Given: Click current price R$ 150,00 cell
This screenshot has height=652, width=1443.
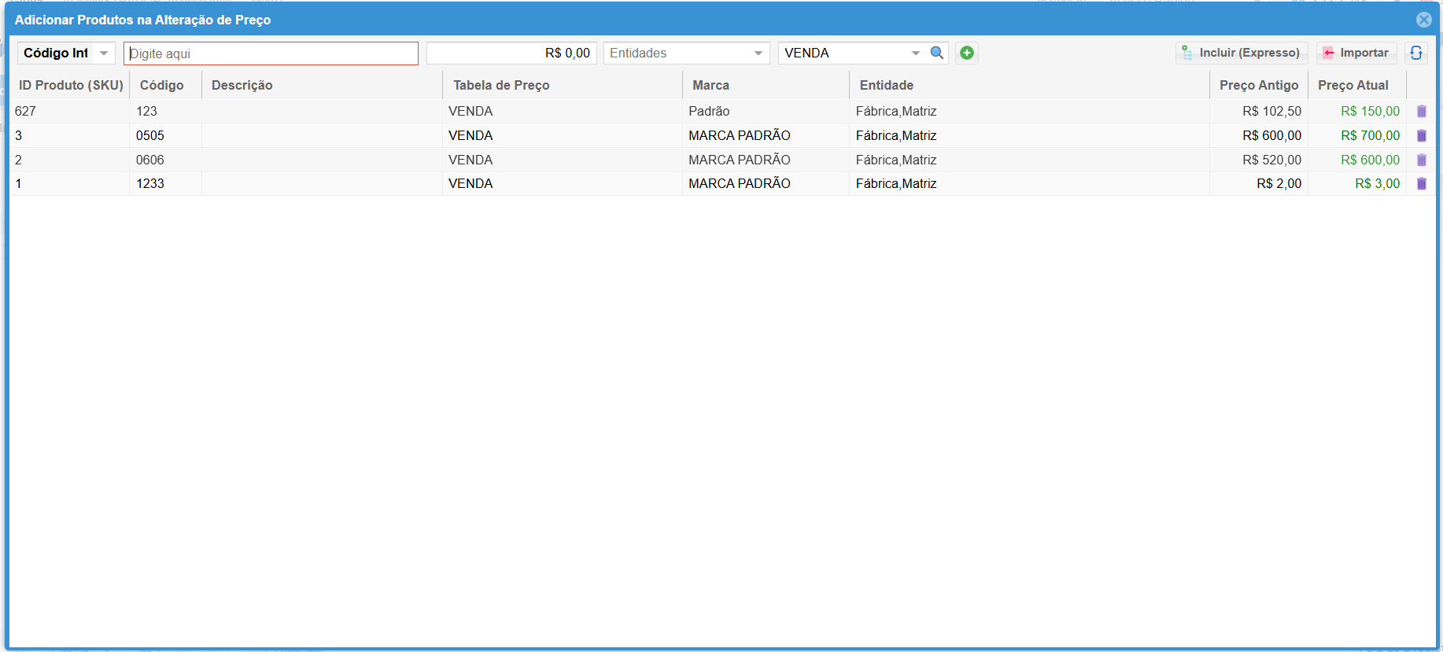Looking at the screenshot, I should coord(1370,112).
